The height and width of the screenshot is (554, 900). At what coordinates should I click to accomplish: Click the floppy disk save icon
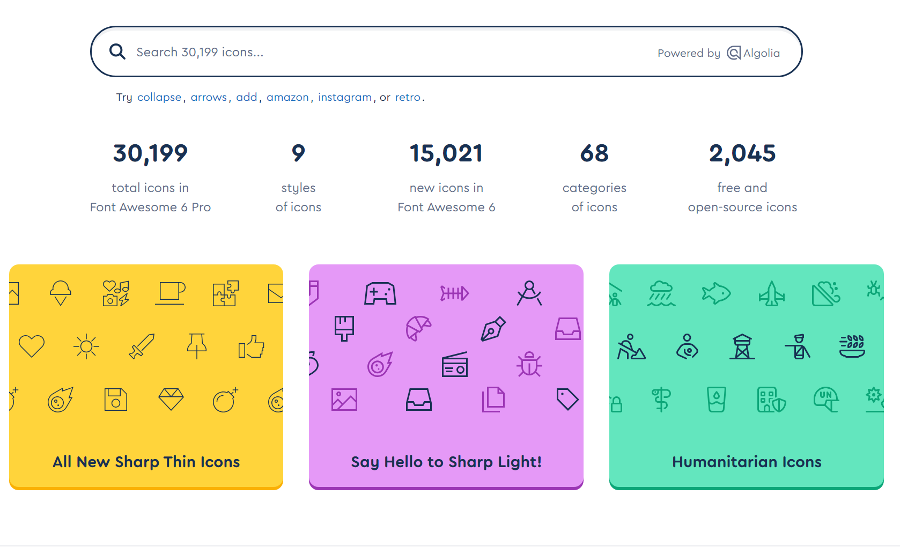click(116, 400)
